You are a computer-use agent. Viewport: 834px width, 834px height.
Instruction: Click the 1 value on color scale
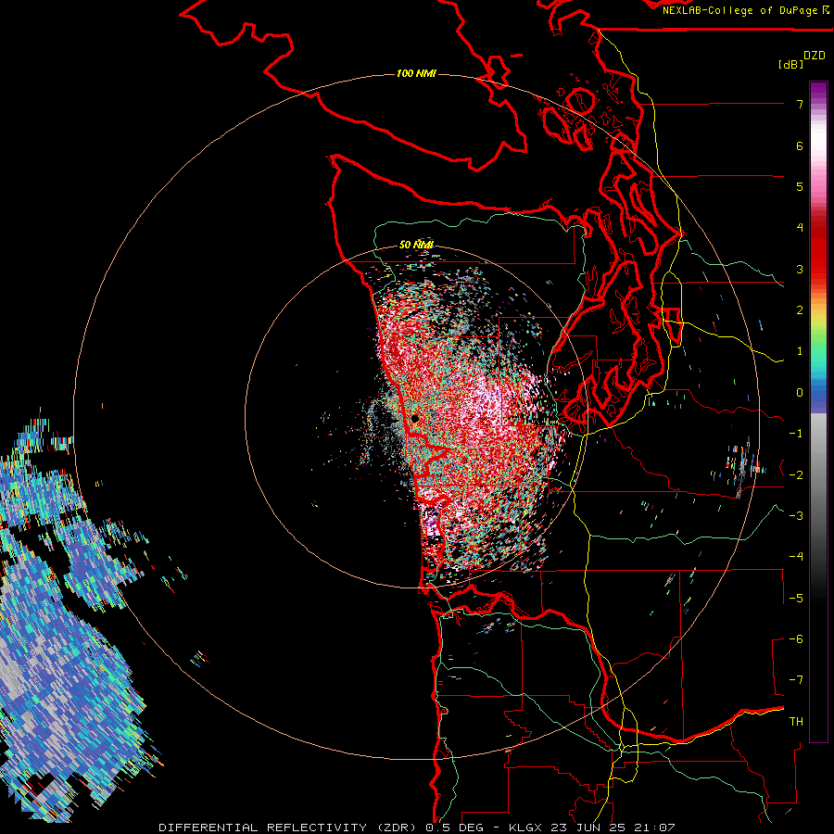(800, 351)
